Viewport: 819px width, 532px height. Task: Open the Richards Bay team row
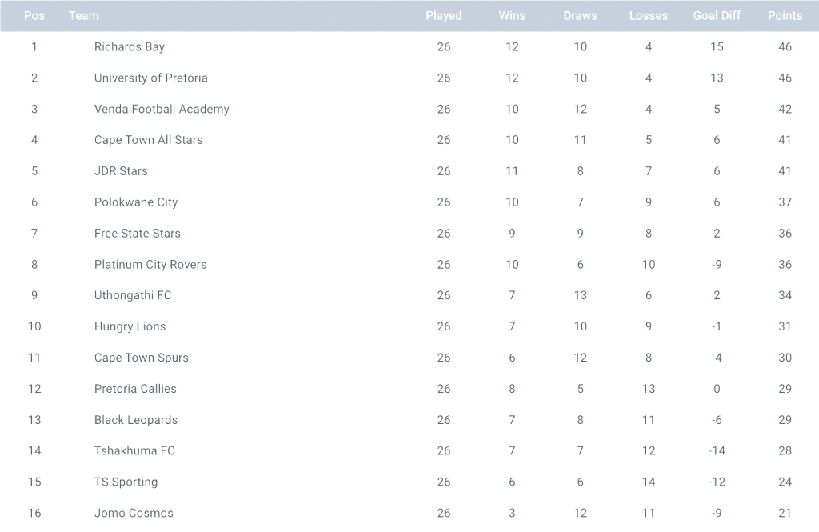coord(130,46)
